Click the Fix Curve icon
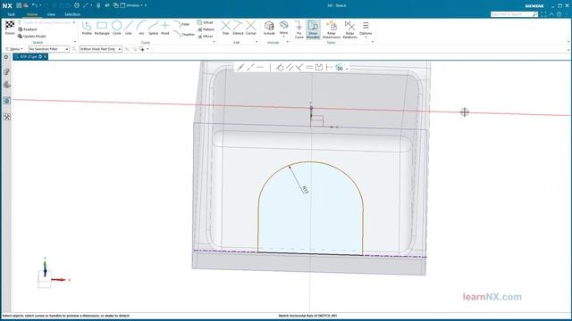 coord(299,26)
